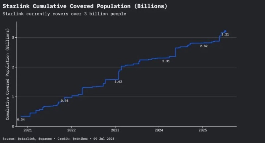Screen dimensions: 265x143
Task: Click the y-axis tick label 1
Action: point(13,97)
